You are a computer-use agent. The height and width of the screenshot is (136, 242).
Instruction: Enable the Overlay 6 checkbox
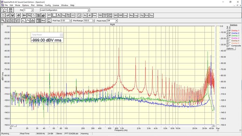(x=230, y=43)
